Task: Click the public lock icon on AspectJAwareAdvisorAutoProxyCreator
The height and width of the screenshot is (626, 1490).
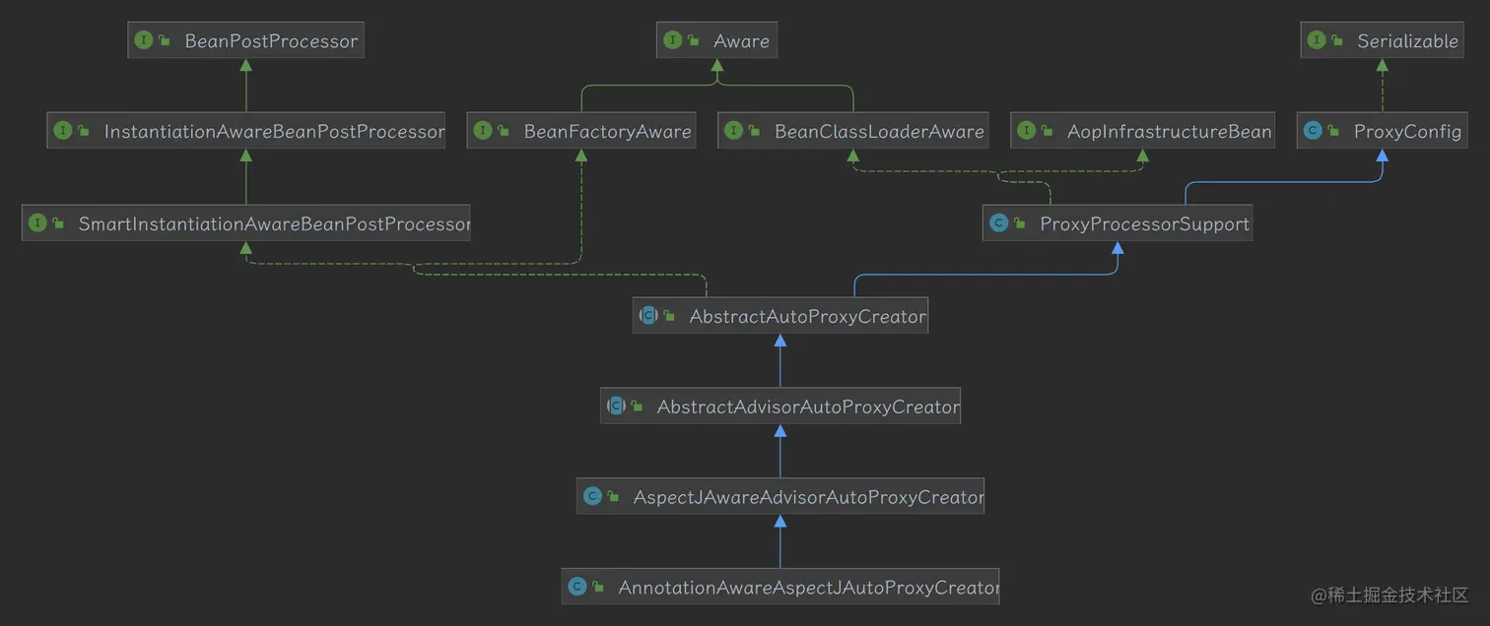Action: point(612,497)
